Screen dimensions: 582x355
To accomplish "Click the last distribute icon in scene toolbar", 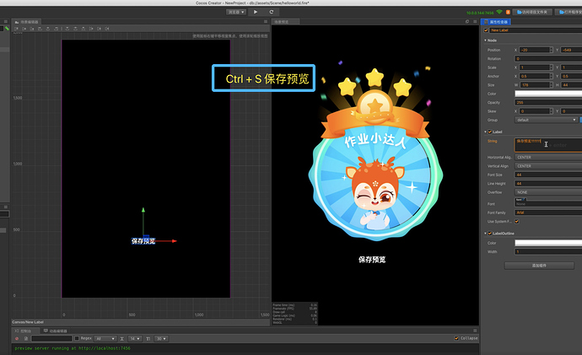I will coord(107,29).
